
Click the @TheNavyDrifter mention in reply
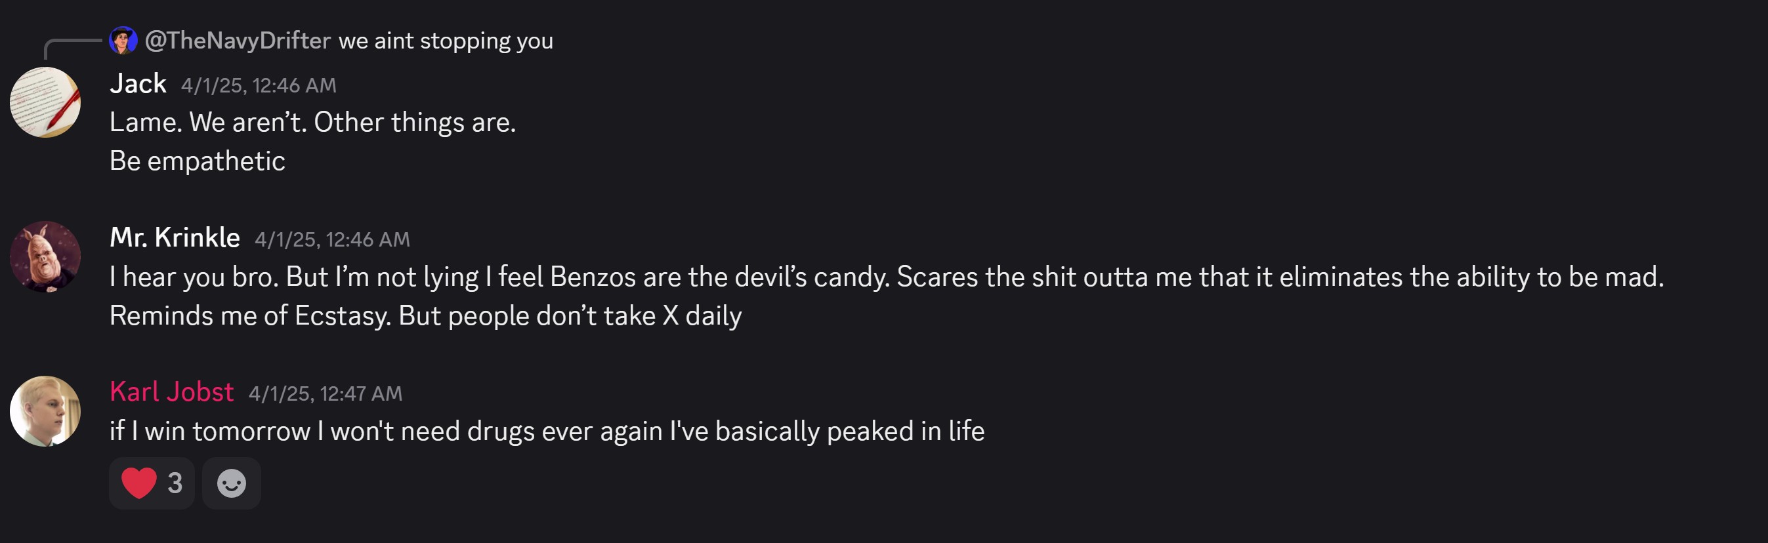pos(238,41)
